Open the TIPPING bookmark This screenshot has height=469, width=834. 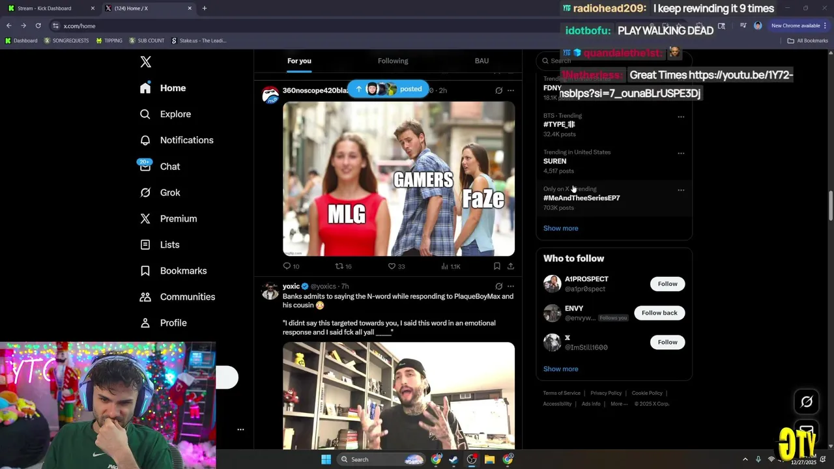tap(109, 40)
